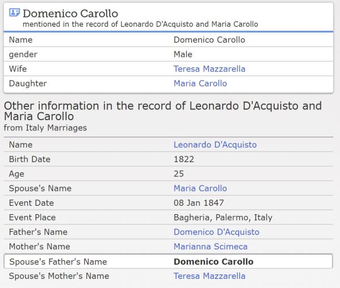Select bold Domenico Carollo in highlighted row
Viewport: 340px width, 288px height.
coord(213,262)
